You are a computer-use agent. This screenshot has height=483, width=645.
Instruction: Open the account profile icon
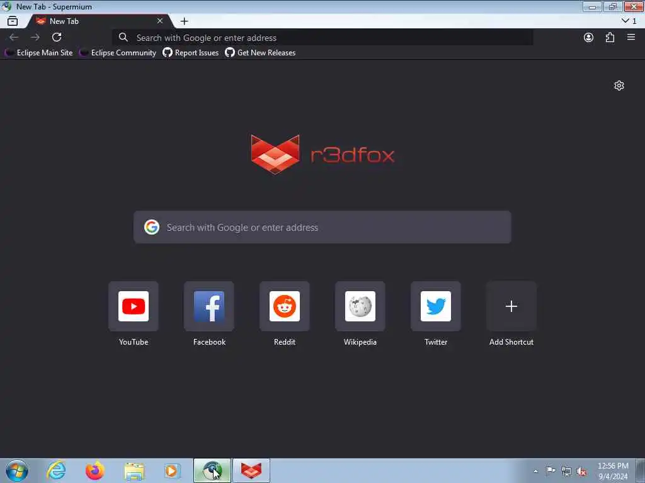(589, 37)
